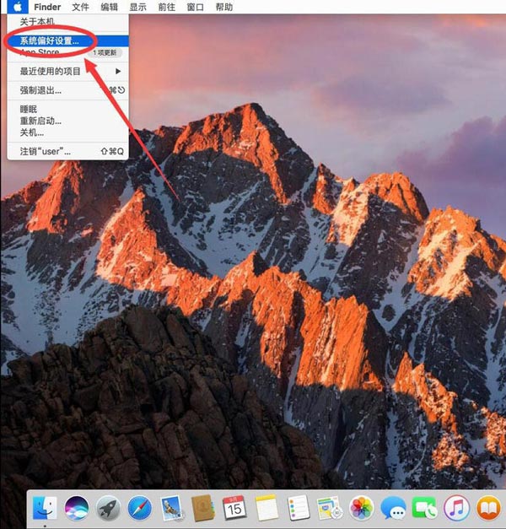The width and height of the screenshot is (506, 529).
Task: Open Finder from the dock
Action: [44, 507]
